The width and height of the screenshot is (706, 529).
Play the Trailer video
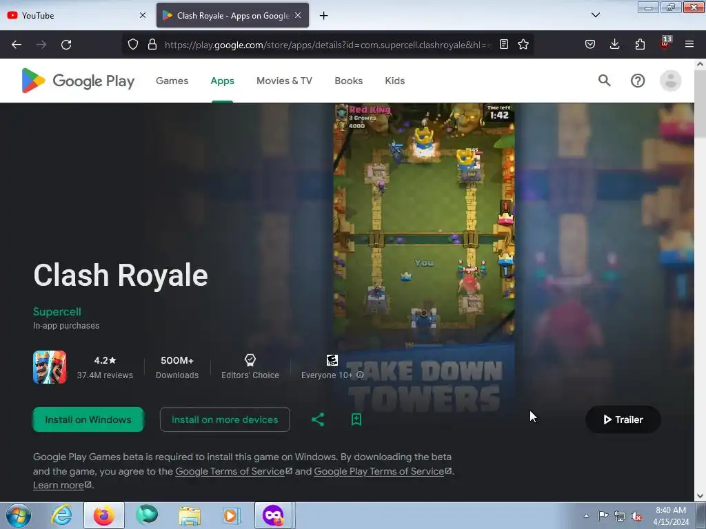(x=623, y=419)
